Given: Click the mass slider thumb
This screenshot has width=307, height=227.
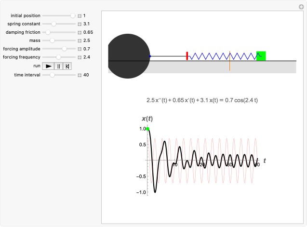Looking at the screenshot, I should point(52,40).
